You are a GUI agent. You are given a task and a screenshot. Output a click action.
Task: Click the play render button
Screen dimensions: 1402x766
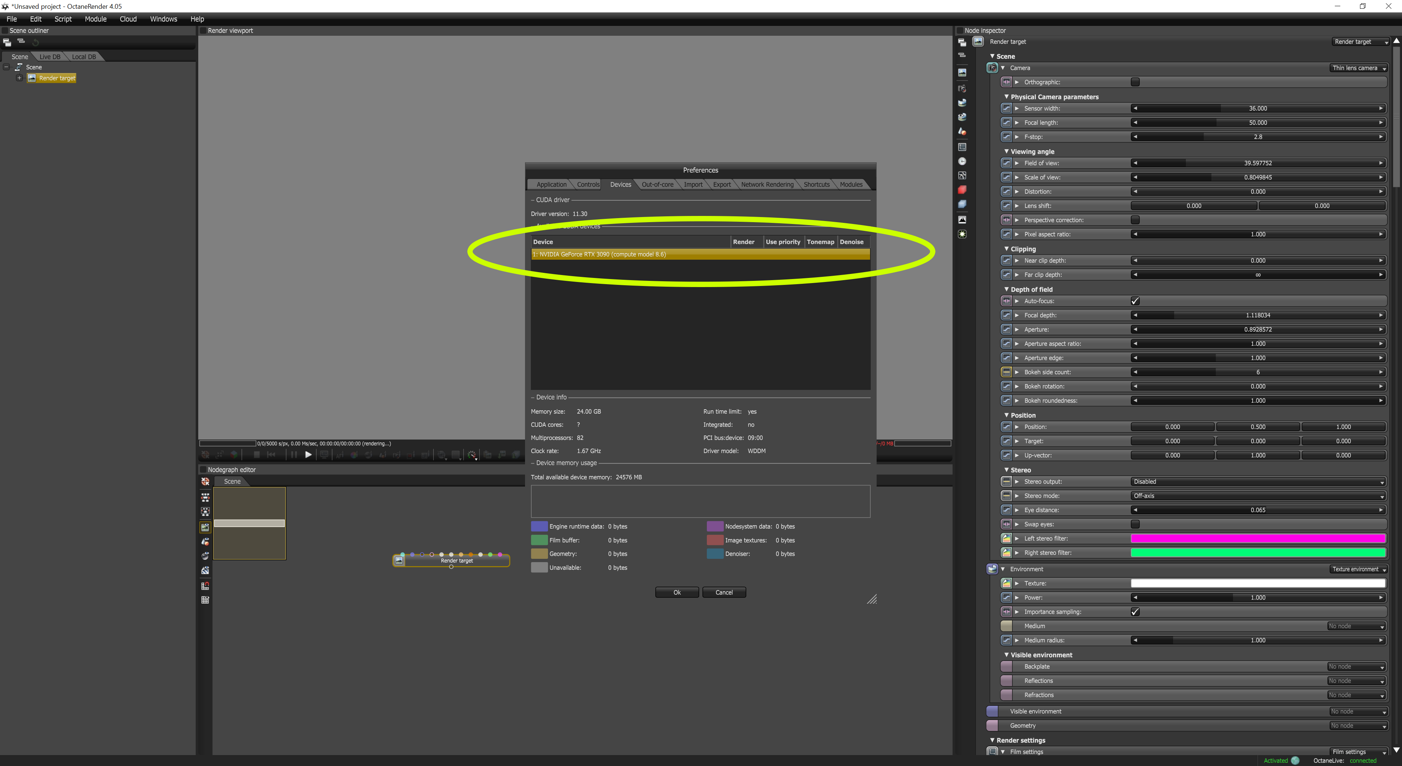click(x=308, y=454)
